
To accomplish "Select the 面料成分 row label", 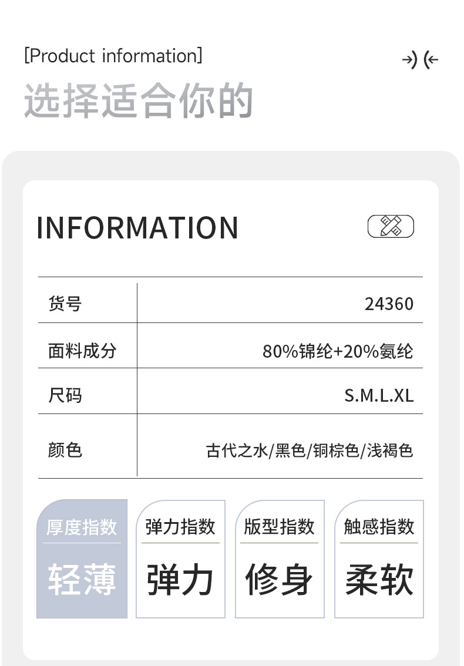I will 82,351.
